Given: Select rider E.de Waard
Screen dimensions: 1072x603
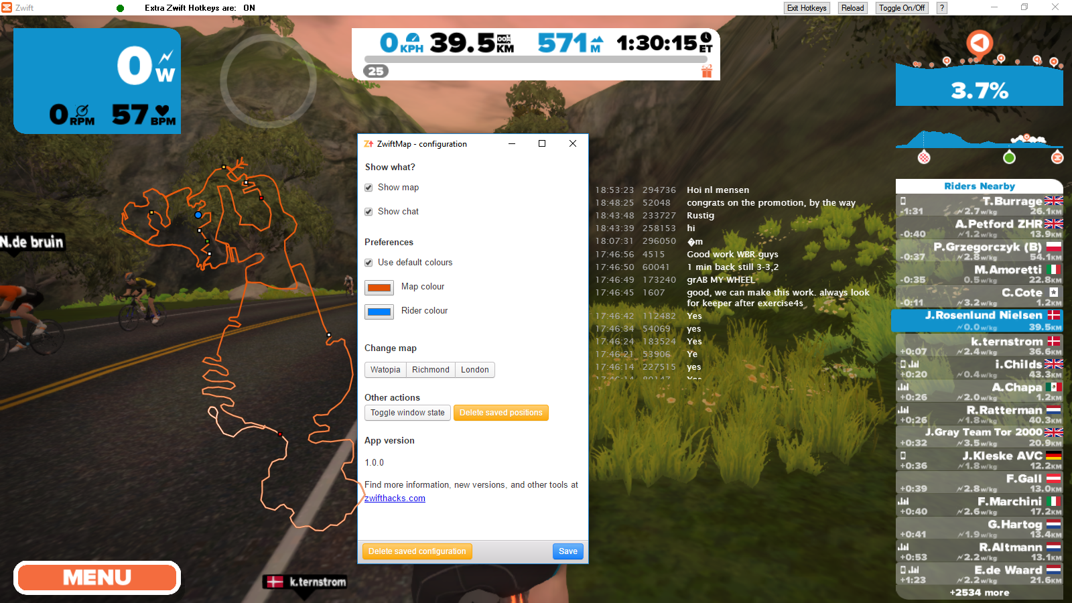Looking at the screenshot, I should [980, 574].
